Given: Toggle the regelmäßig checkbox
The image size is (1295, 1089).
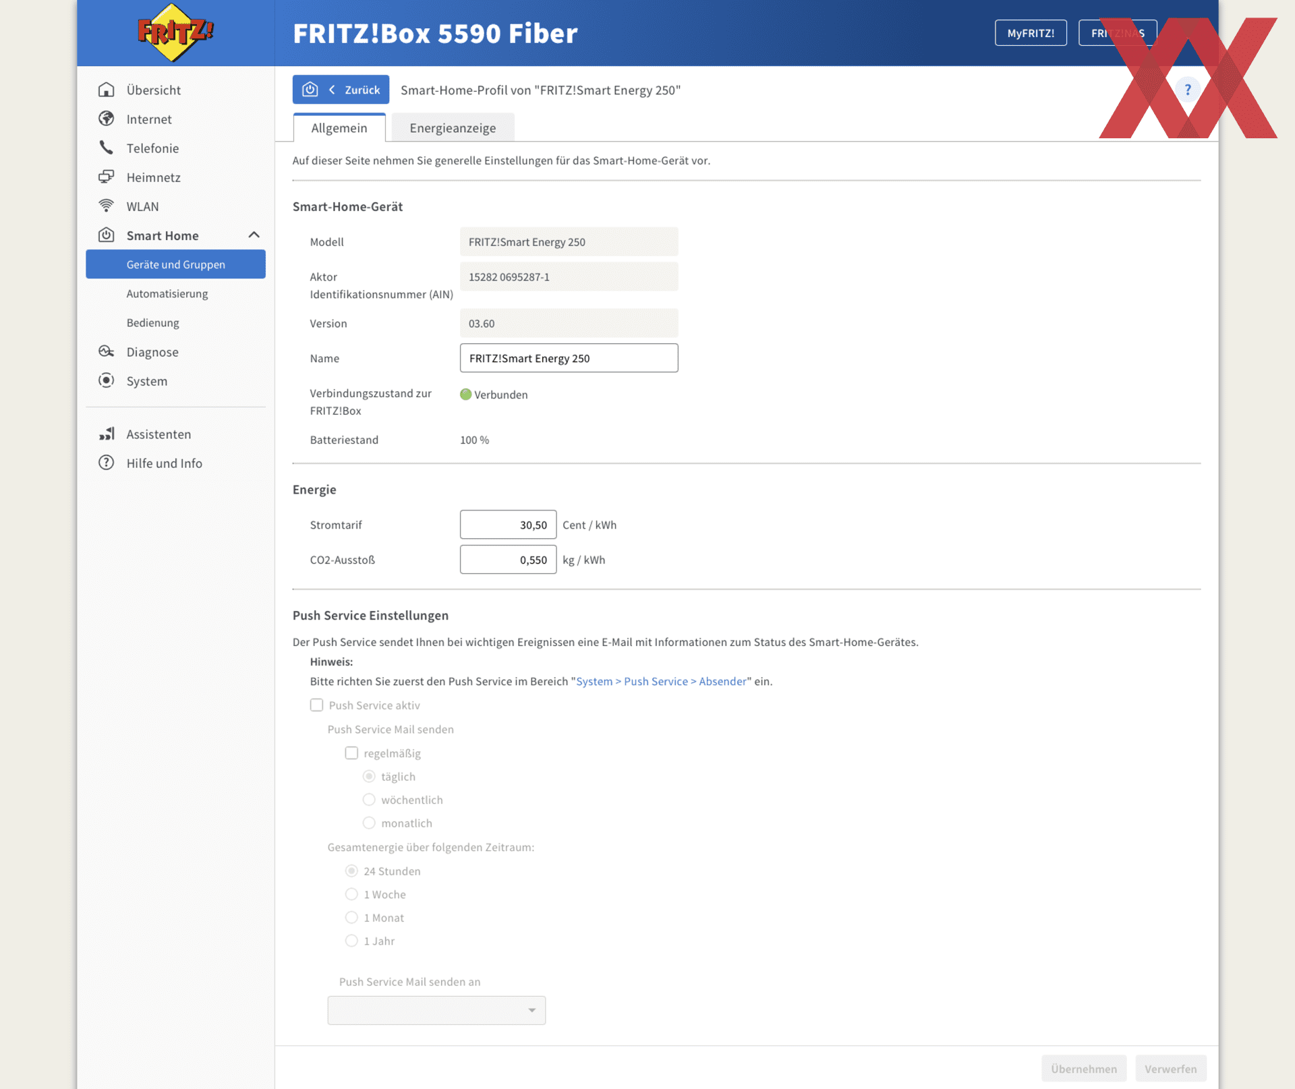Looking at the screenshot, I should pos(351,753).
